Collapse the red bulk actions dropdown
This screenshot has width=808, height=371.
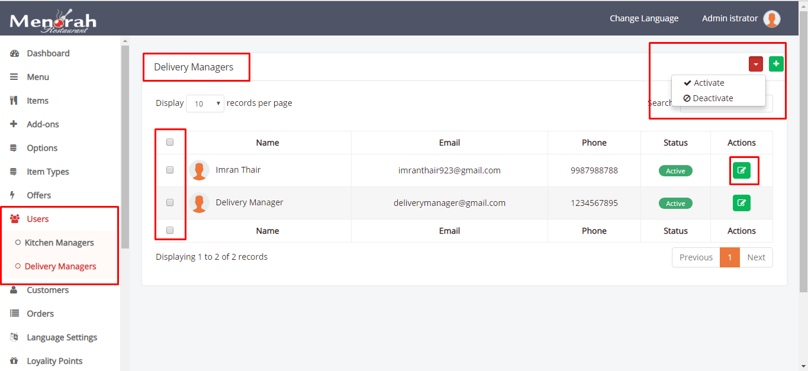[x=755, y=64]
